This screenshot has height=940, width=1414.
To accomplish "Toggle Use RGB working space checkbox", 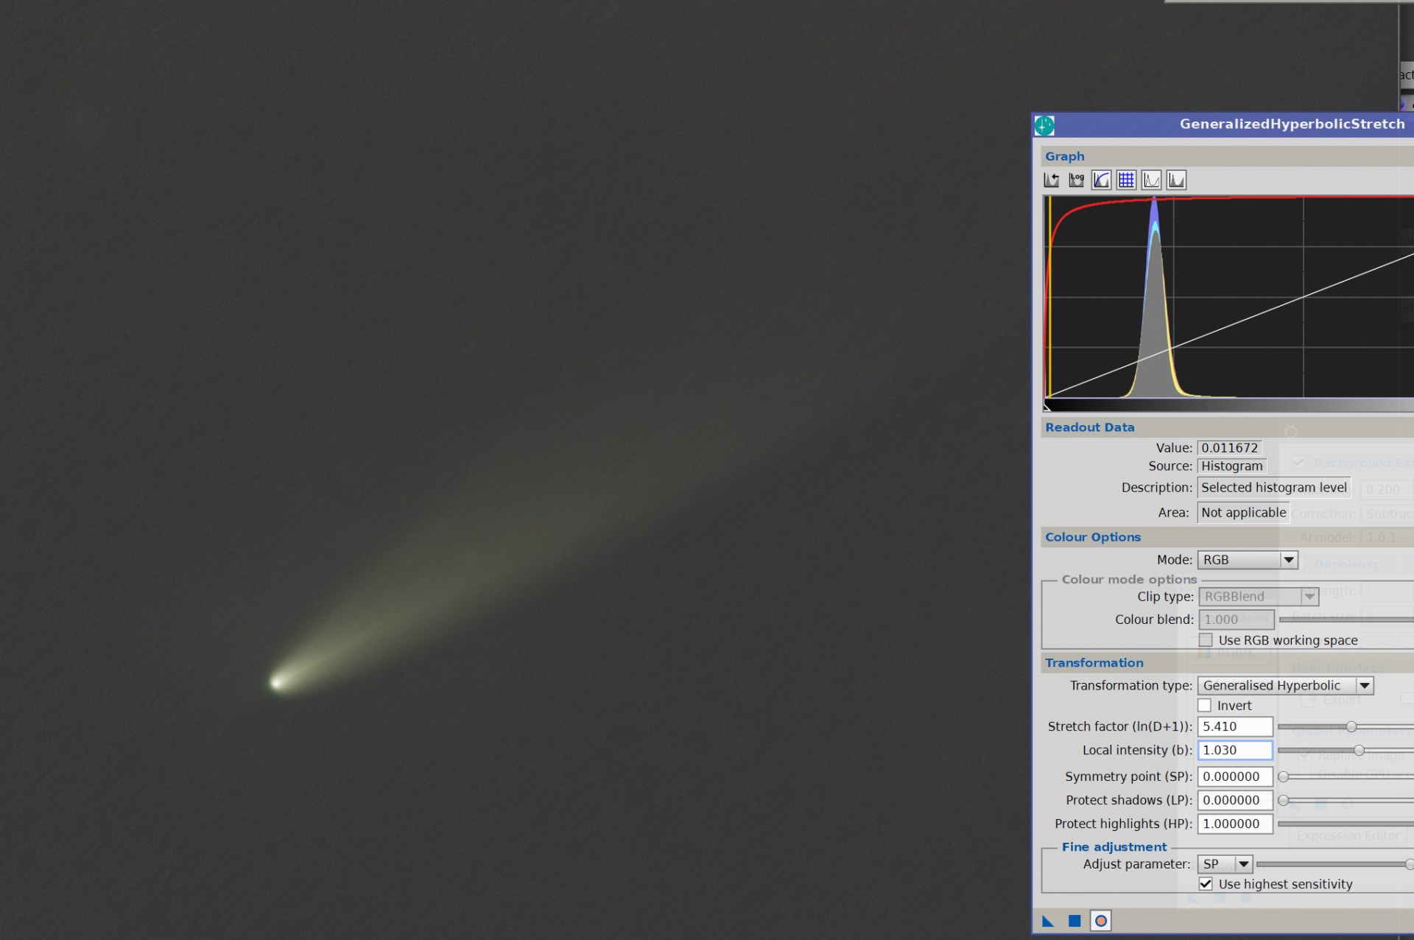I will [x=1206, y=640].
